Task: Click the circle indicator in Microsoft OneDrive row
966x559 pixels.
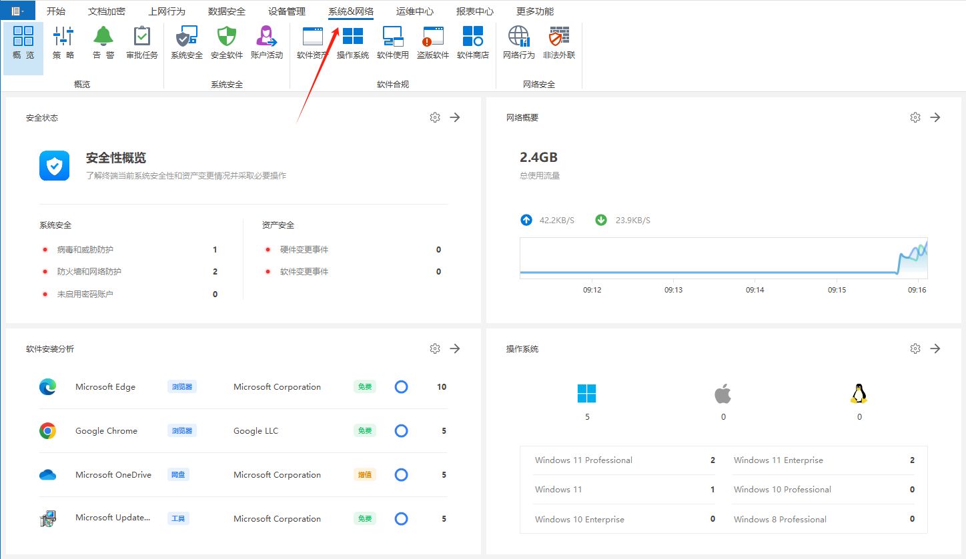Action: (401, 475)
